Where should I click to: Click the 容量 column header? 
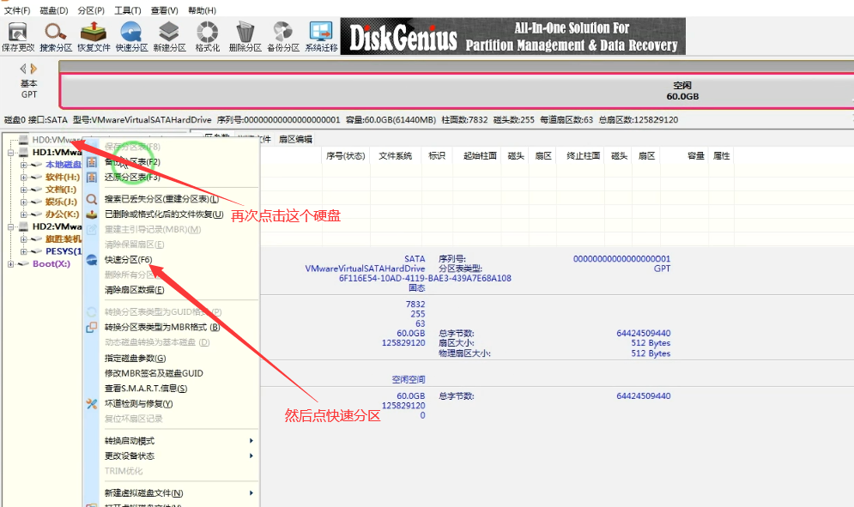click(x=695, y=156)
